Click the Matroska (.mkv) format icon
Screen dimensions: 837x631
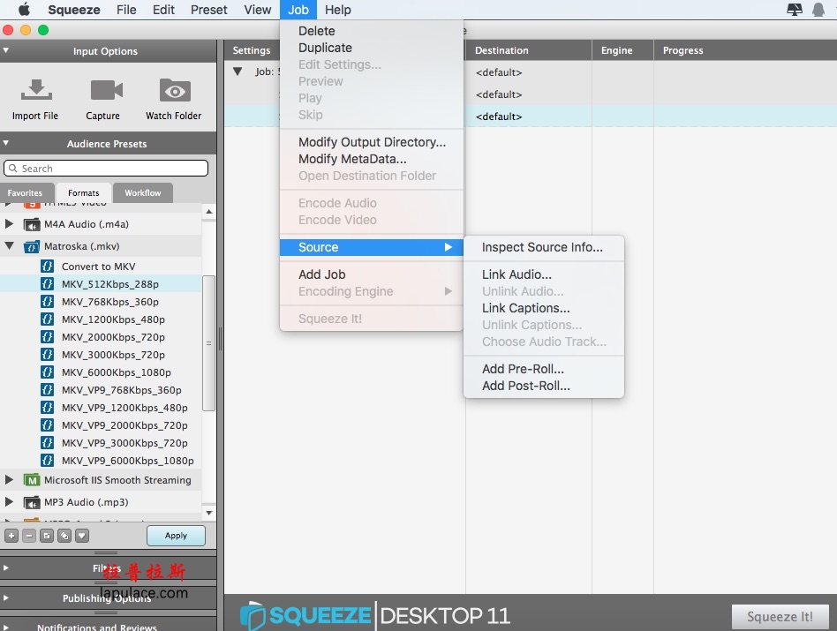(x=32, y=246)
